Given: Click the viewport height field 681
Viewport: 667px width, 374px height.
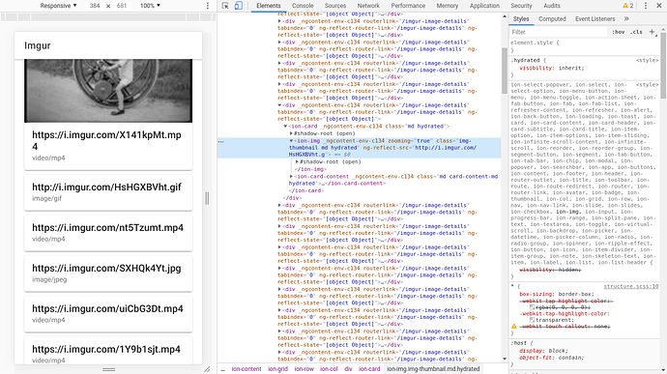Looking at the screenshot, I should coord(121,6).
